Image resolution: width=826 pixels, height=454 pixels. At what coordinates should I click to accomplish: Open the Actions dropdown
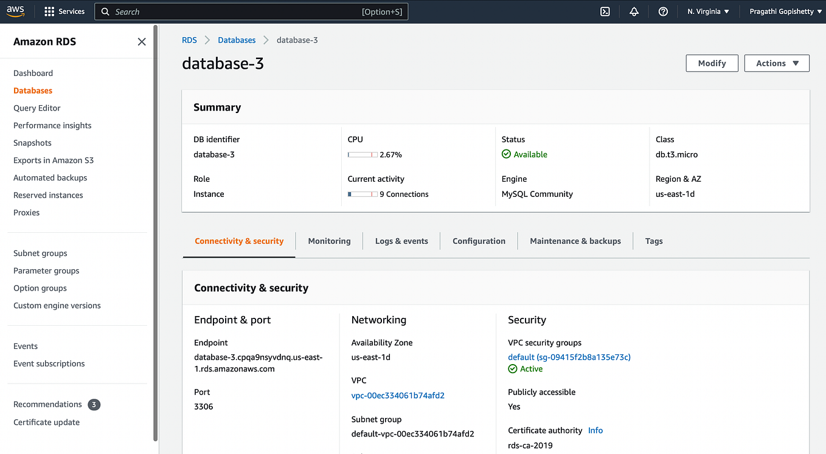pos(777,63)
